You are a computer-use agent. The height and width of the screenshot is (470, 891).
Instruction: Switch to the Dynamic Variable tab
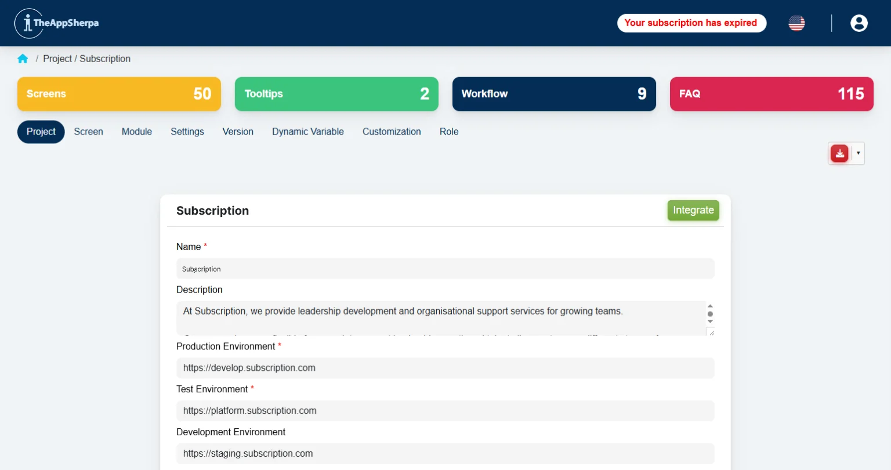tap(308, 132)
